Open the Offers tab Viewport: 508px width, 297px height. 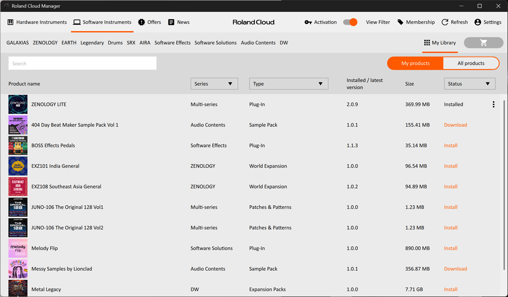tap(149, 22)
